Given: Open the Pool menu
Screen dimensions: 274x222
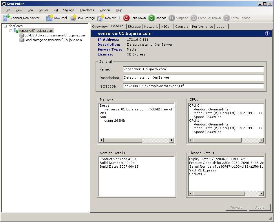Looking at the screenshot, I should [x=30, y=10].
